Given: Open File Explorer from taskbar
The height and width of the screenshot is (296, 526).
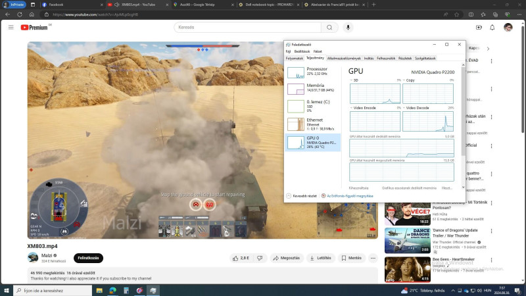Looking at the screenshot, I should pyautogui.click(x=99, y=290).
